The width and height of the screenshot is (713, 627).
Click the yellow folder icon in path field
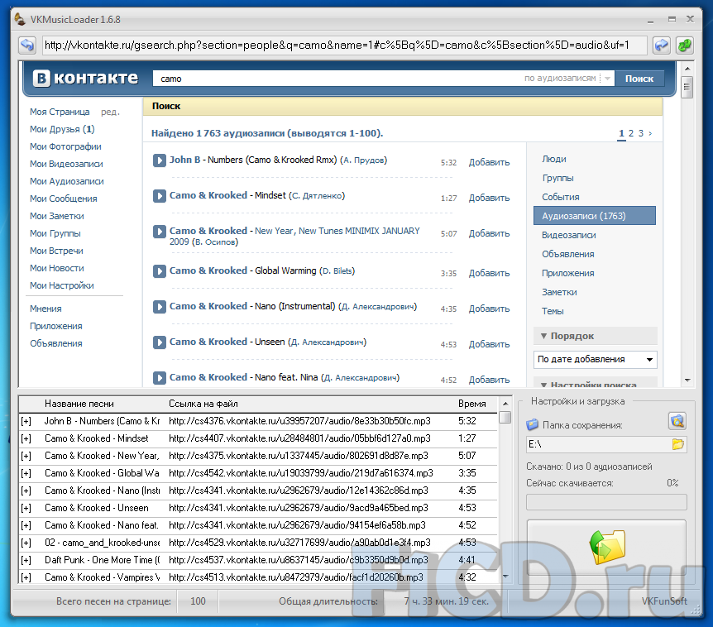click(x=678, y=443)
